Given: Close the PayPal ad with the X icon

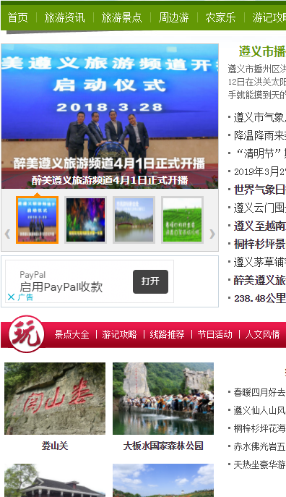Looking at the screenshot, I should pos(11,297).
